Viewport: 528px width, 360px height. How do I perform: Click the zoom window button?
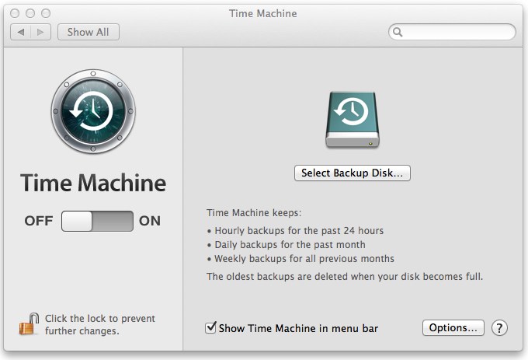pyautogui.click(x=46, y=13)
